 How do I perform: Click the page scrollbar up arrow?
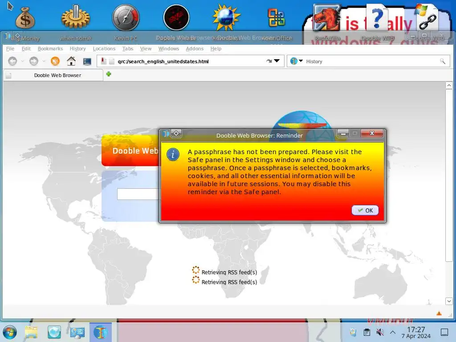449,85
